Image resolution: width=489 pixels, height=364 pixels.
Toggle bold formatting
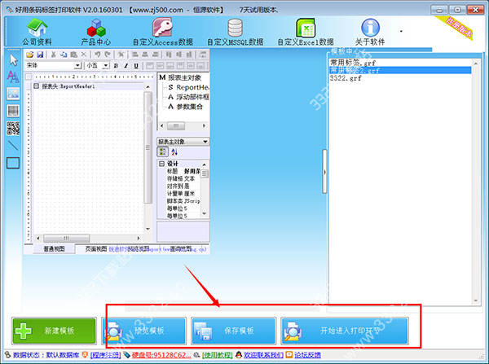[116, 66]
